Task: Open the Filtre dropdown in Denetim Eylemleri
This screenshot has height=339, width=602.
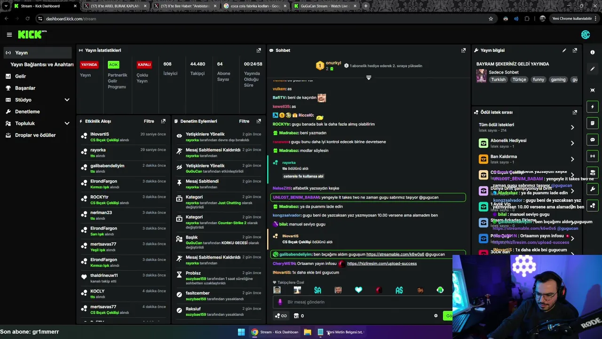Action: (x=244, y=121)
